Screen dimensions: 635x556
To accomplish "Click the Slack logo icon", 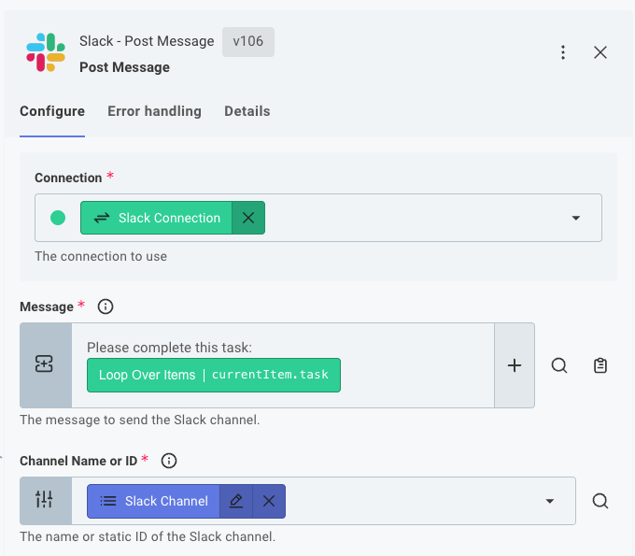I will pyautogui.click(x=46, y=52).
